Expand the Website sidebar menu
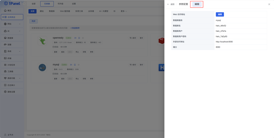The height and width of the screenshot is (138, 274). pos(12,24)
